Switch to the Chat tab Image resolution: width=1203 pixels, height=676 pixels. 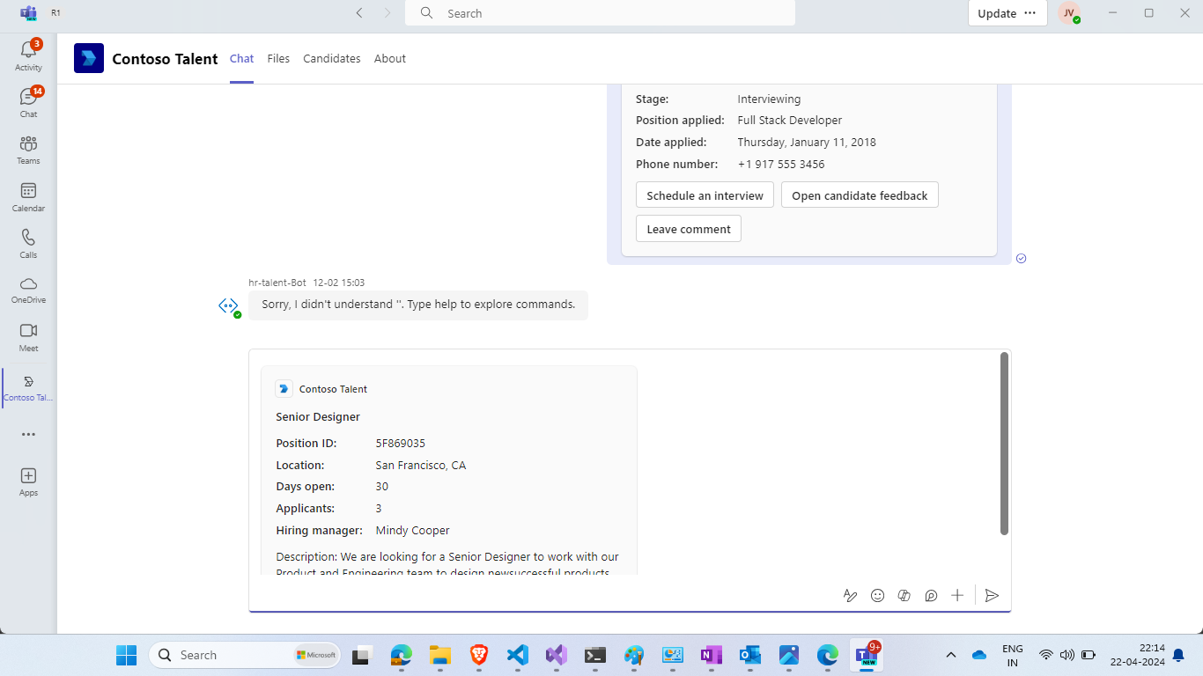pos(241,59)
